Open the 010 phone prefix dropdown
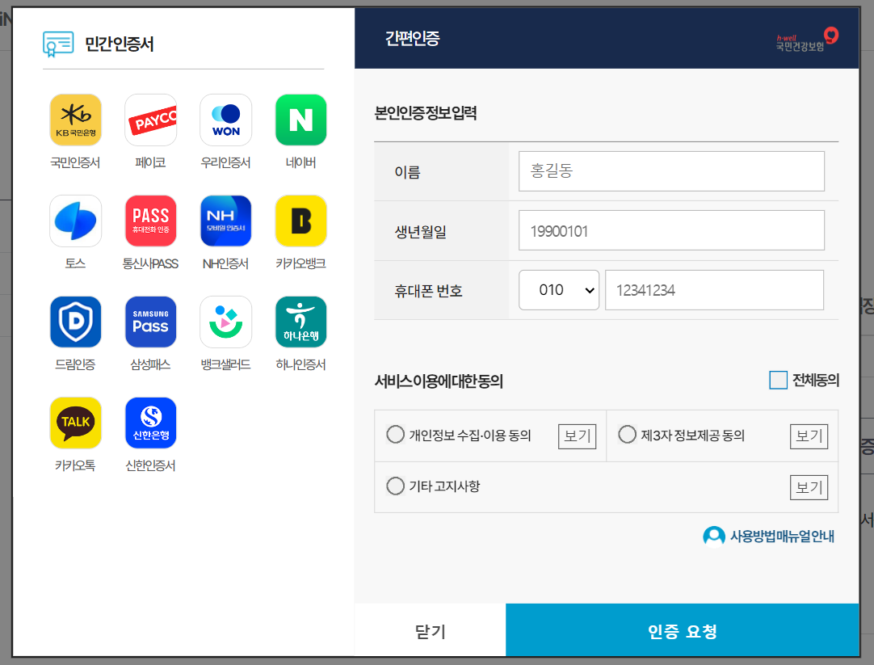The width and height of the screenshot is (874, 665). [558, 289]
